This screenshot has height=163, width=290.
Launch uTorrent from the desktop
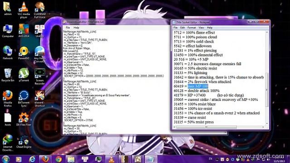pos(24,75)
